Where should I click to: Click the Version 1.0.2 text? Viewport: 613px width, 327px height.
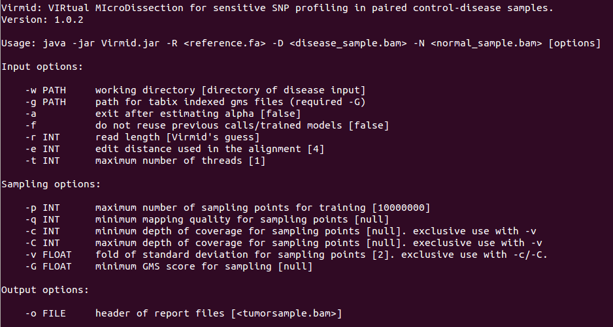coord(42,20)
